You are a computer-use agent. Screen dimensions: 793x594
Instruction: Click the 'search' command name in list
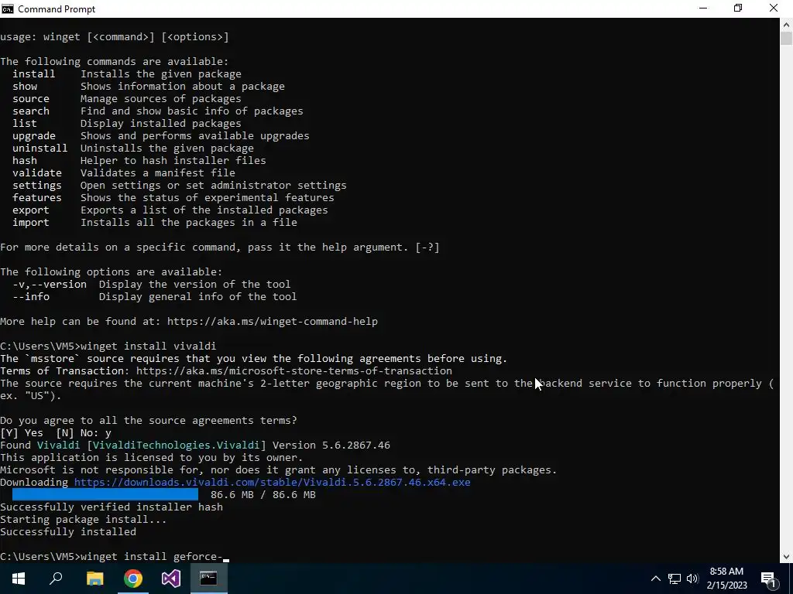tap(31, 111)
